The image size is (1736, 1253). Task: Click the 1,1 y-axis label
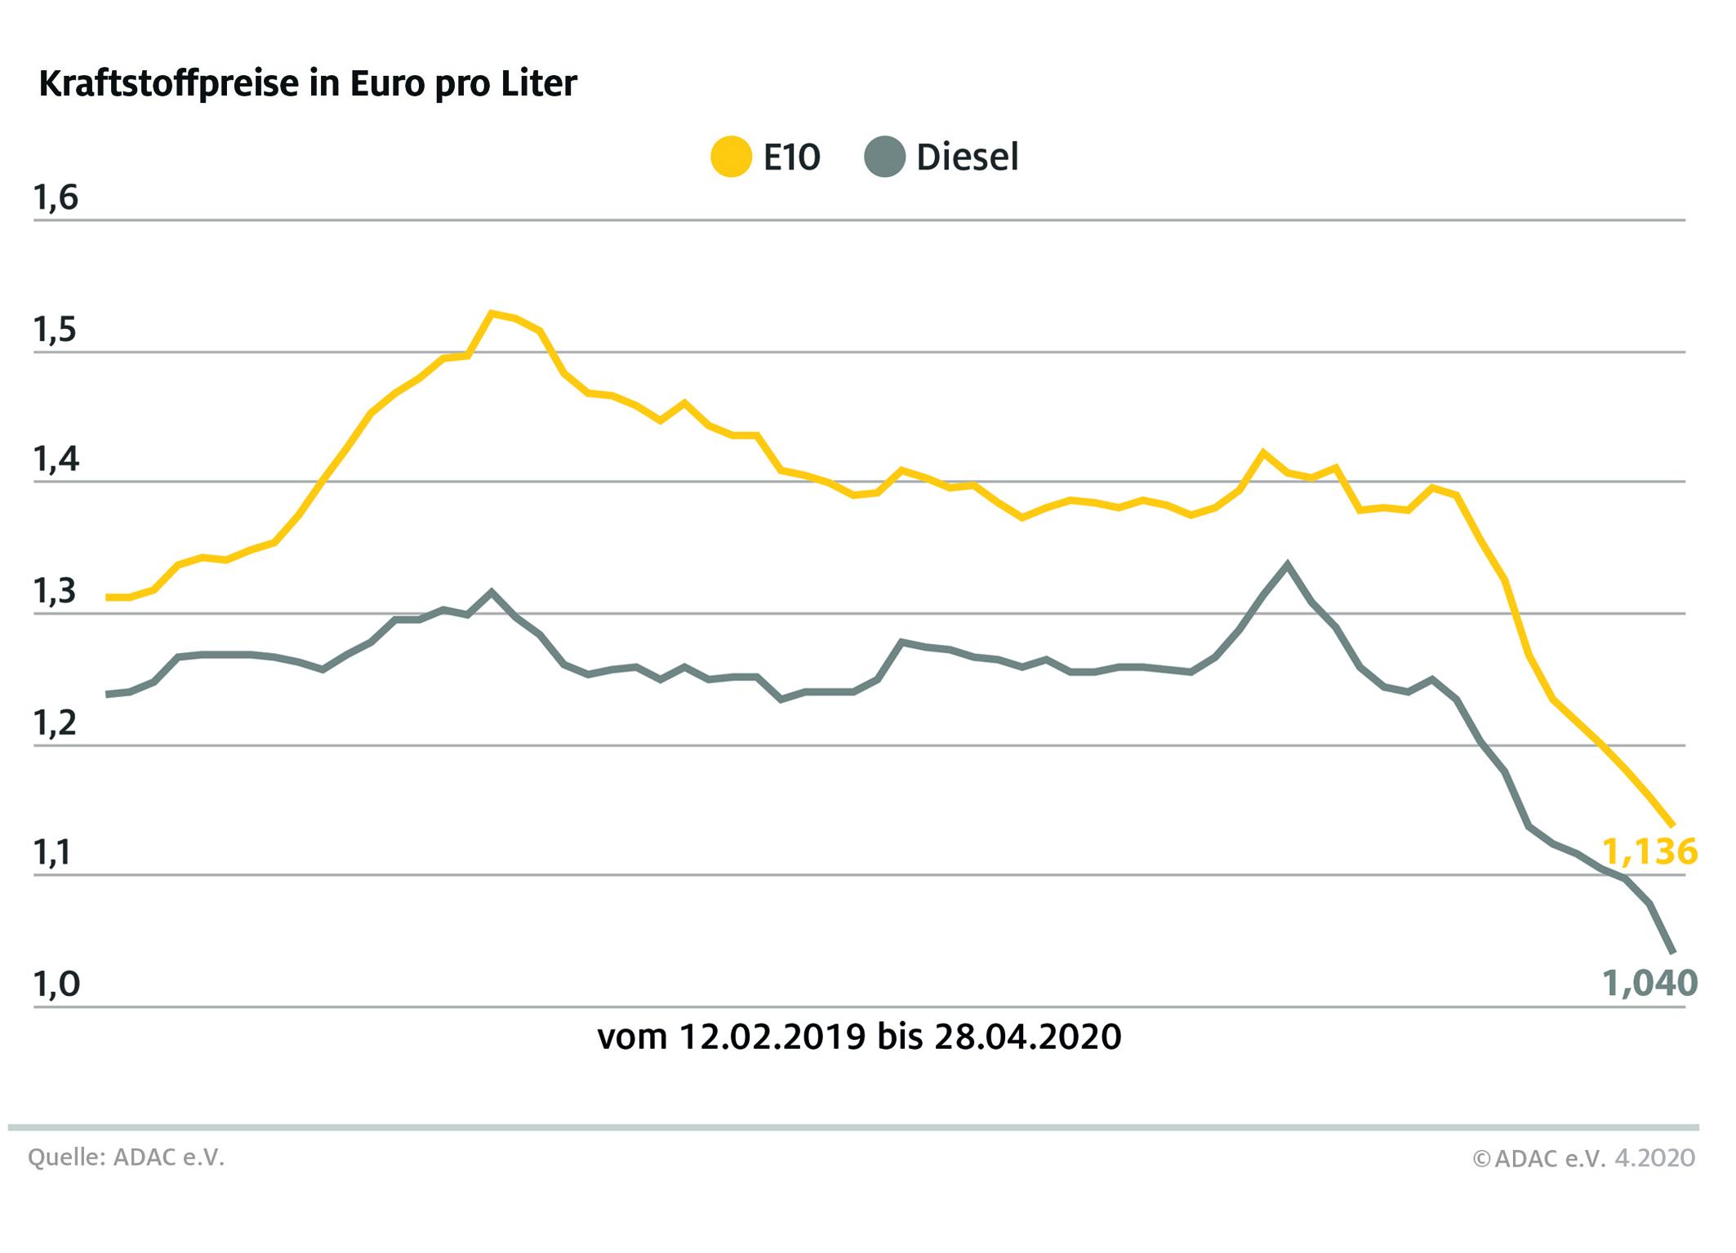tap(56, 854)
